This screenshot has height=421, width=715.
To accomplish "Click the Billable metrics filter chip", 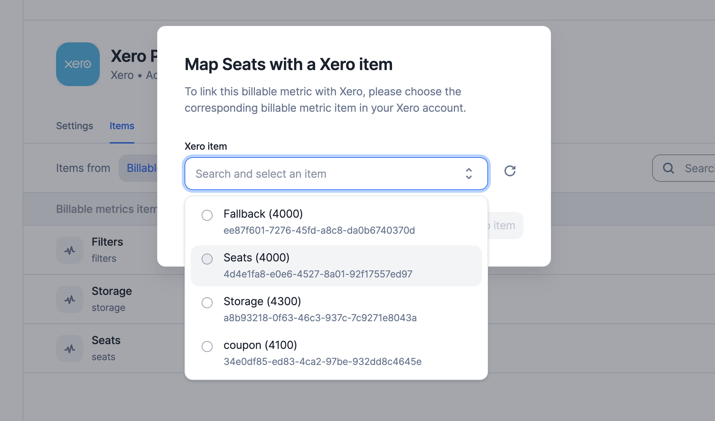I will click(138, 168).
